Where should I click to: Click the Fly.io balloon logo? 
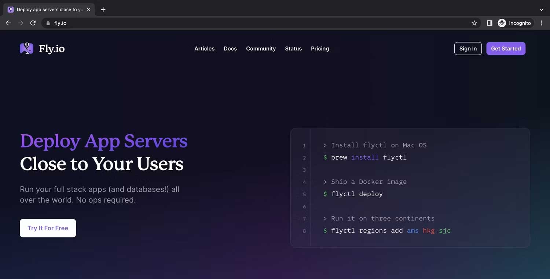tap(26, 48)
